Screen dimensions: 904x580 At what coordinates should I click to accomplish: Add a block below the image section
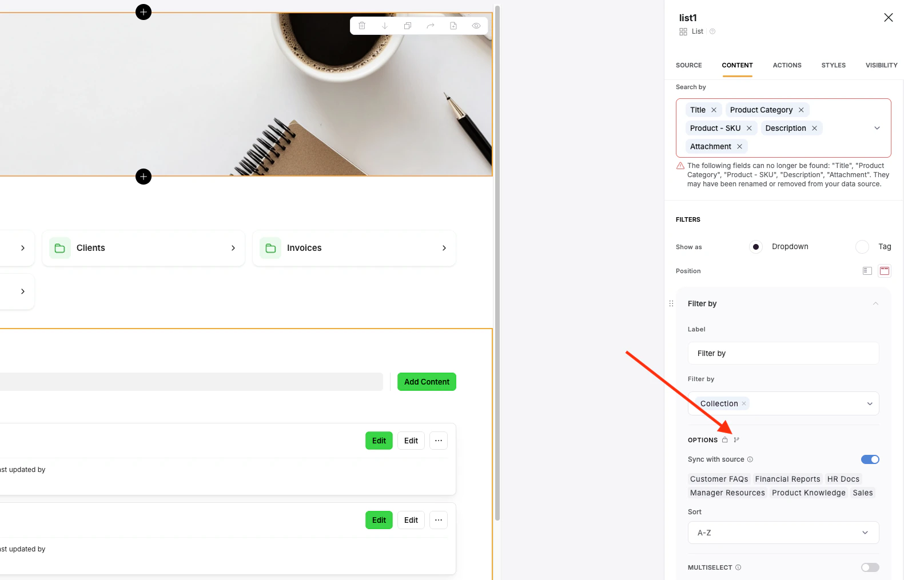tap(144, 177)
